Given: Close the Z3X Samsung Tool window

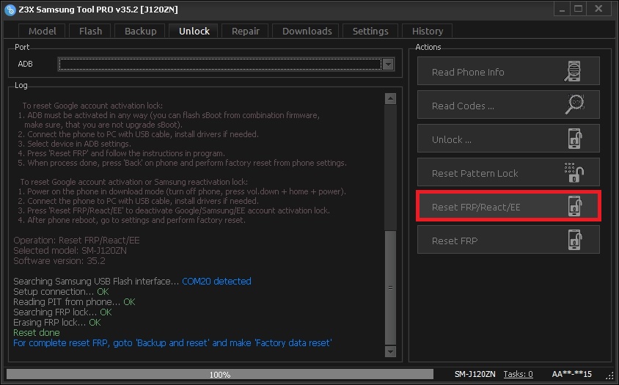Looking at the screenshot, I should (598, 9).
